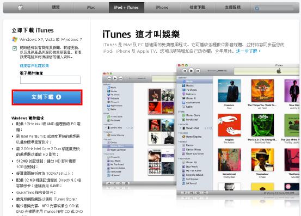This screenshot has width=301, height=216.
Task: Select Movies in front iTunes sidebar
Action: click(188, 85)
